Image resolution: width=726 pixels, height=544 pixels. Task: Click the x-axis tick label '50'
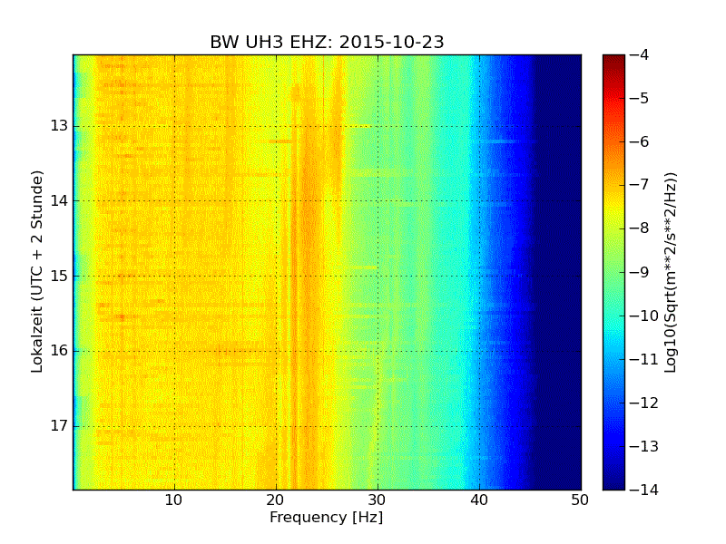(x=580, y=500)
